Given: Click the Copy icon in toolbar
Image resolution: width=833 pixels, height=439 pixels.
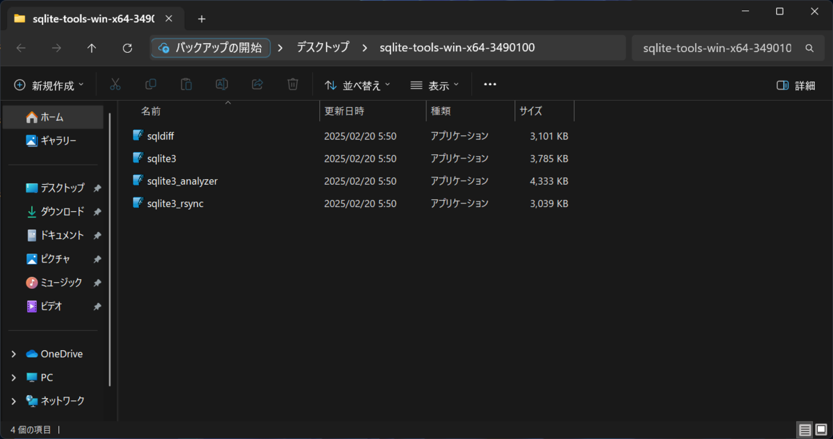Looking at the screenshot, I should (151, 85).
